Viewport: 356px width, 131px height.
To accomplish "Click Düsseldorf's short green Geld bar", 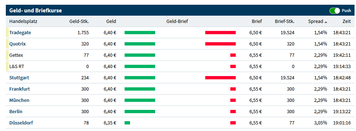I will pyautogui.click(x=128, y=123).
